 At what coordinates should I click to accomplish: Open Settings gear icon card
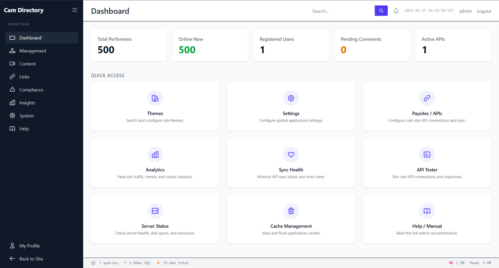coord(291,98)
